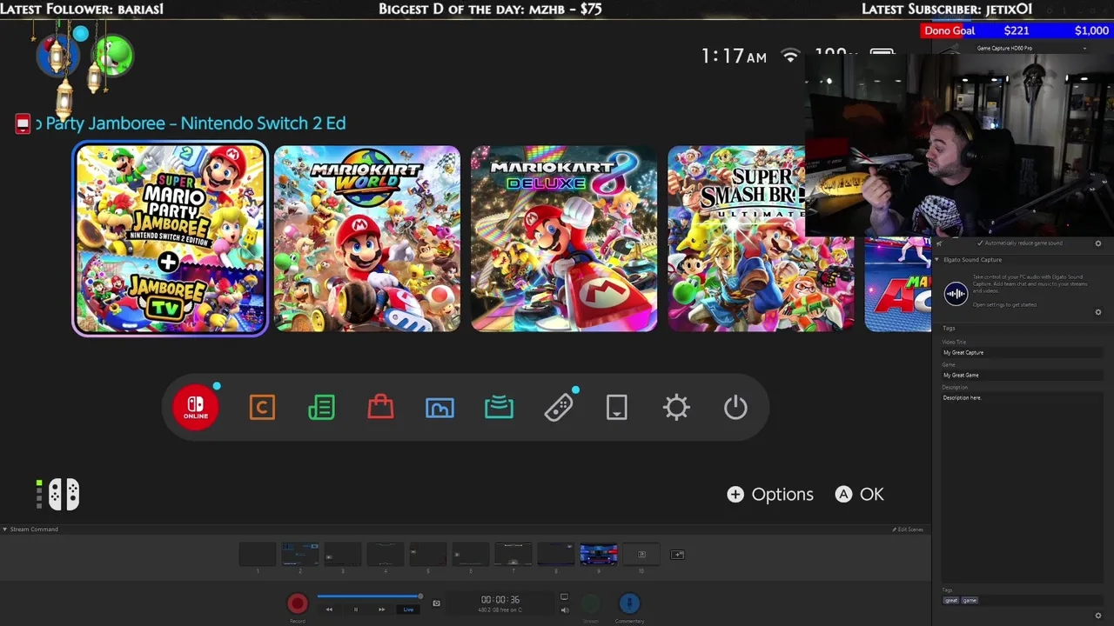Click the Dono Goal progress bar

(x=1017, y=30)
